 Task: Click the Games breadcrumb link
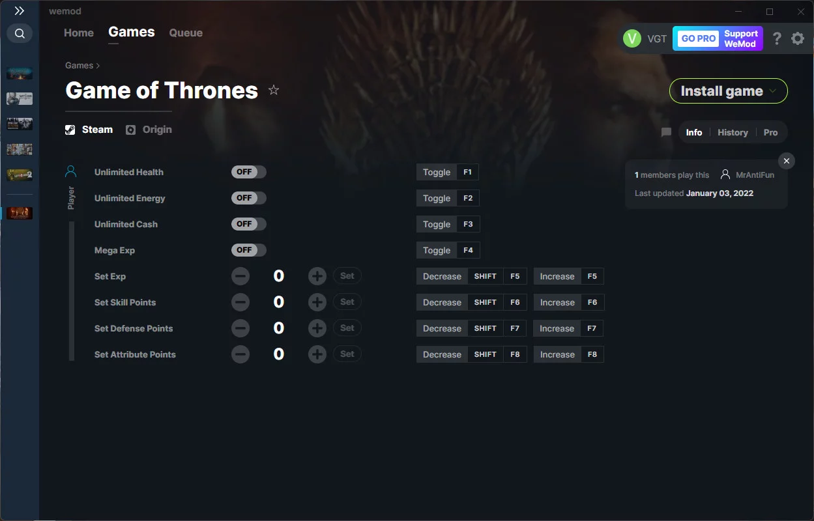click(x=79, y=65)
